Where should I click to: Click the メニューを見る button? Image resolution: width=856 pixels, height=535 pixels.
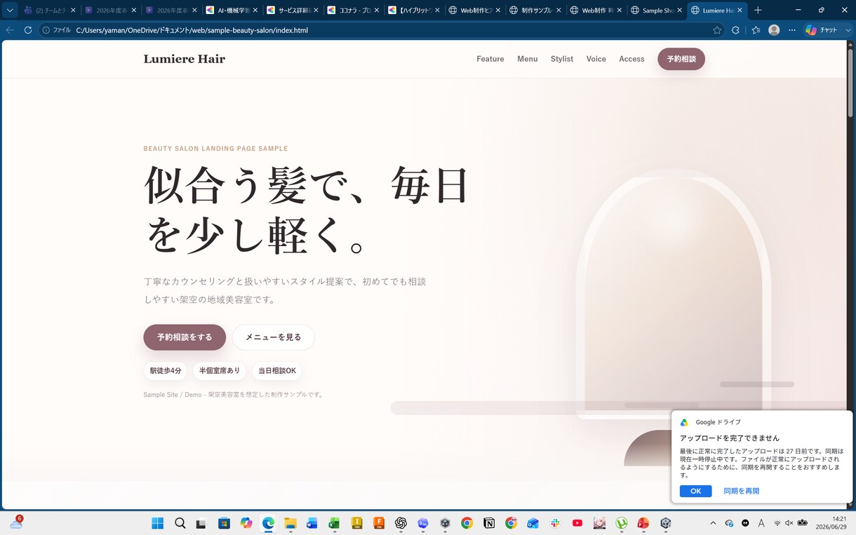tap(274, 337)
